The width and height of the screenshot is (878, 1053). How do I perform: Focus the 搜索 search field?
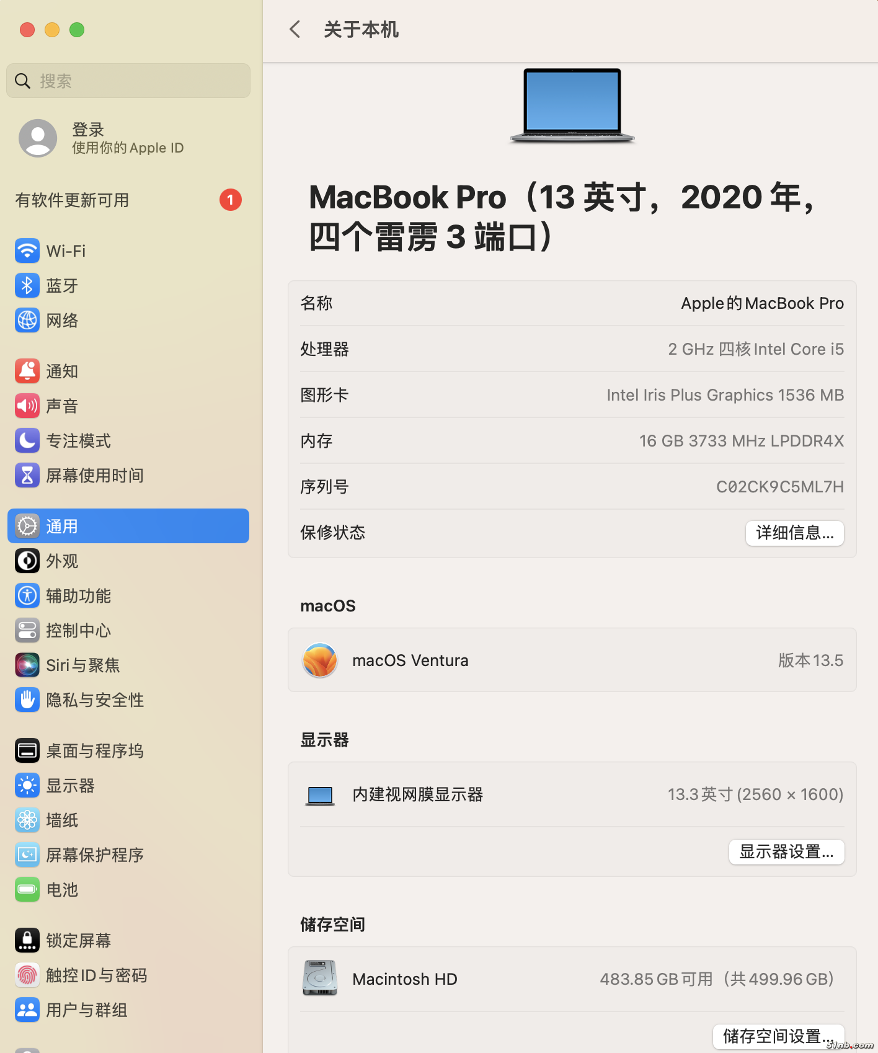(x=128, y=81)
